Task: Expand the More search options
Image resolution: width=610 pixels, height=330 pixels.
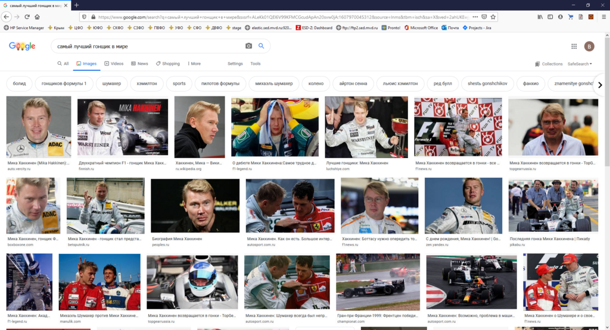Action: tap(194, 64)
